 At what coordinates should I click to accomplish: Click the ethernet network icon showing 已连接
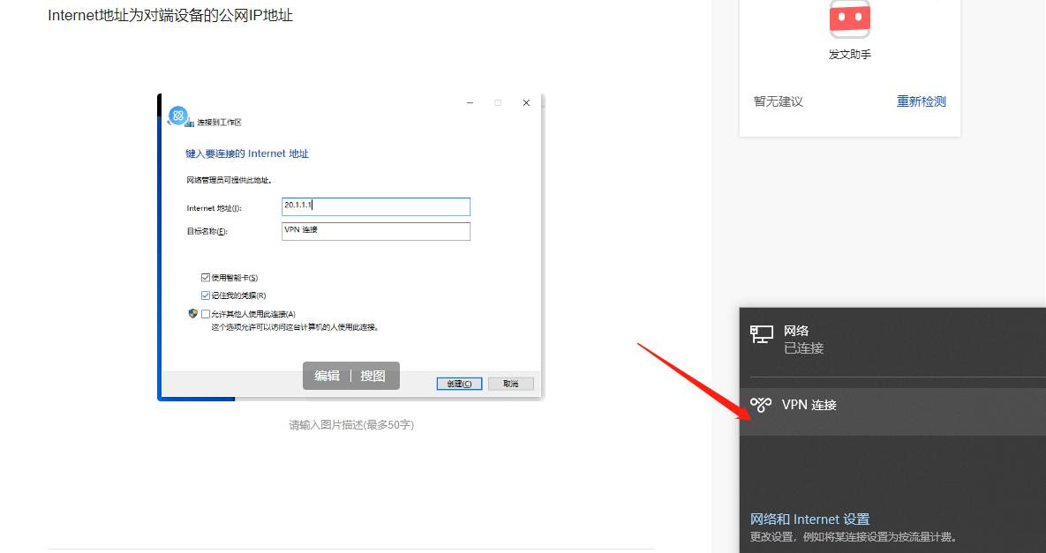(x=761, y=334)
